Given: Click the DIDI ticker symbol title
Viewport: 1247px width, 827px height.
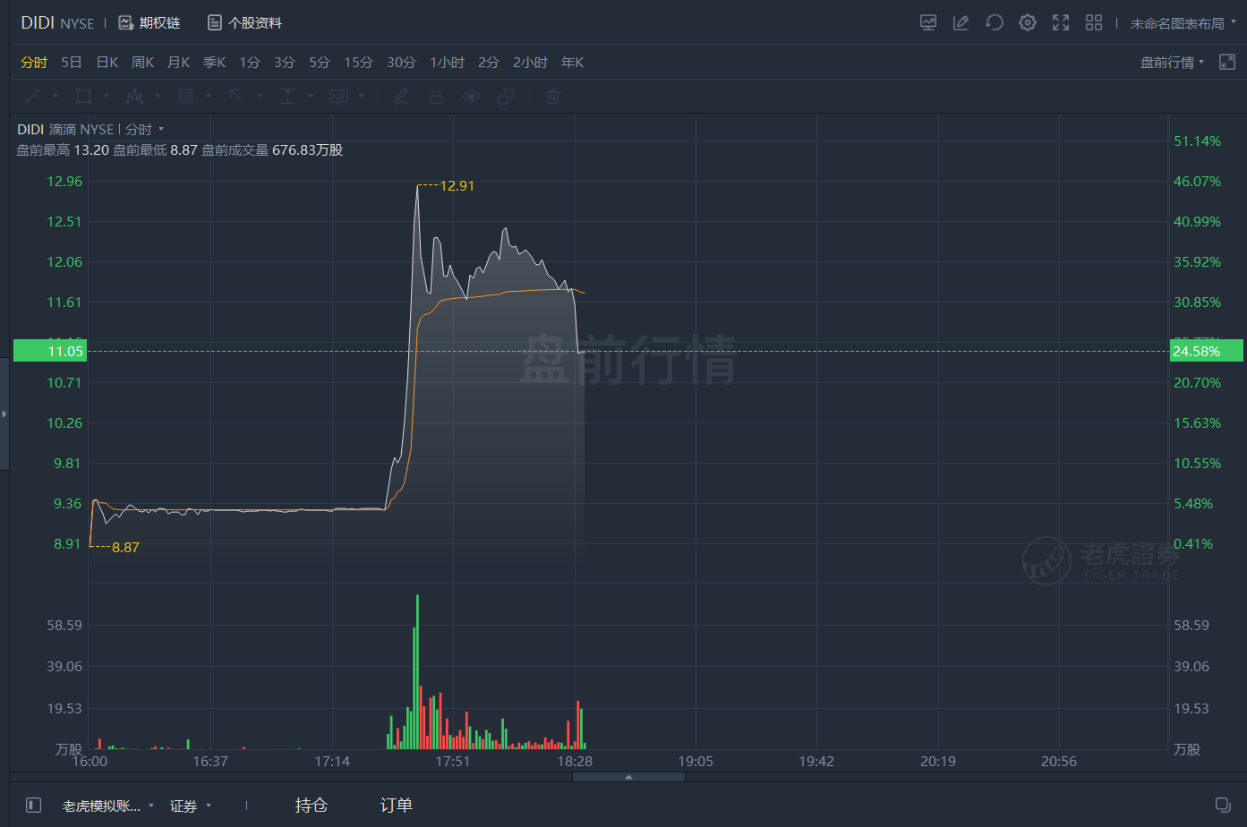Looking at the screenshot, I should coord(38,22).
